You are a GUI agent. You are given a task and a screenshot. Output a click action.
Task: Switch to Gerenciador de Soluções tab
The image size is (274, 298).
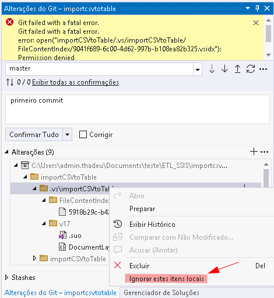click(x=161, y=293)
